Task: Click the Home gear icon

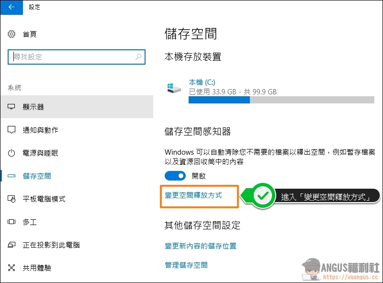Action: point(12,34)
